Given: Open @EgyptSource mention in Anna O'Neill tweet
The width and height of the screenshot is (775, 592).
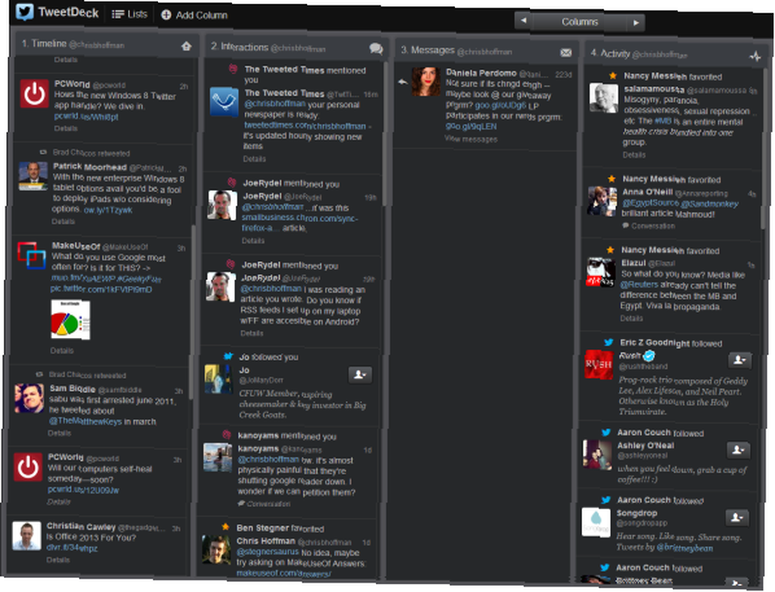Looking at the screenshot, I should pos(650,202).
